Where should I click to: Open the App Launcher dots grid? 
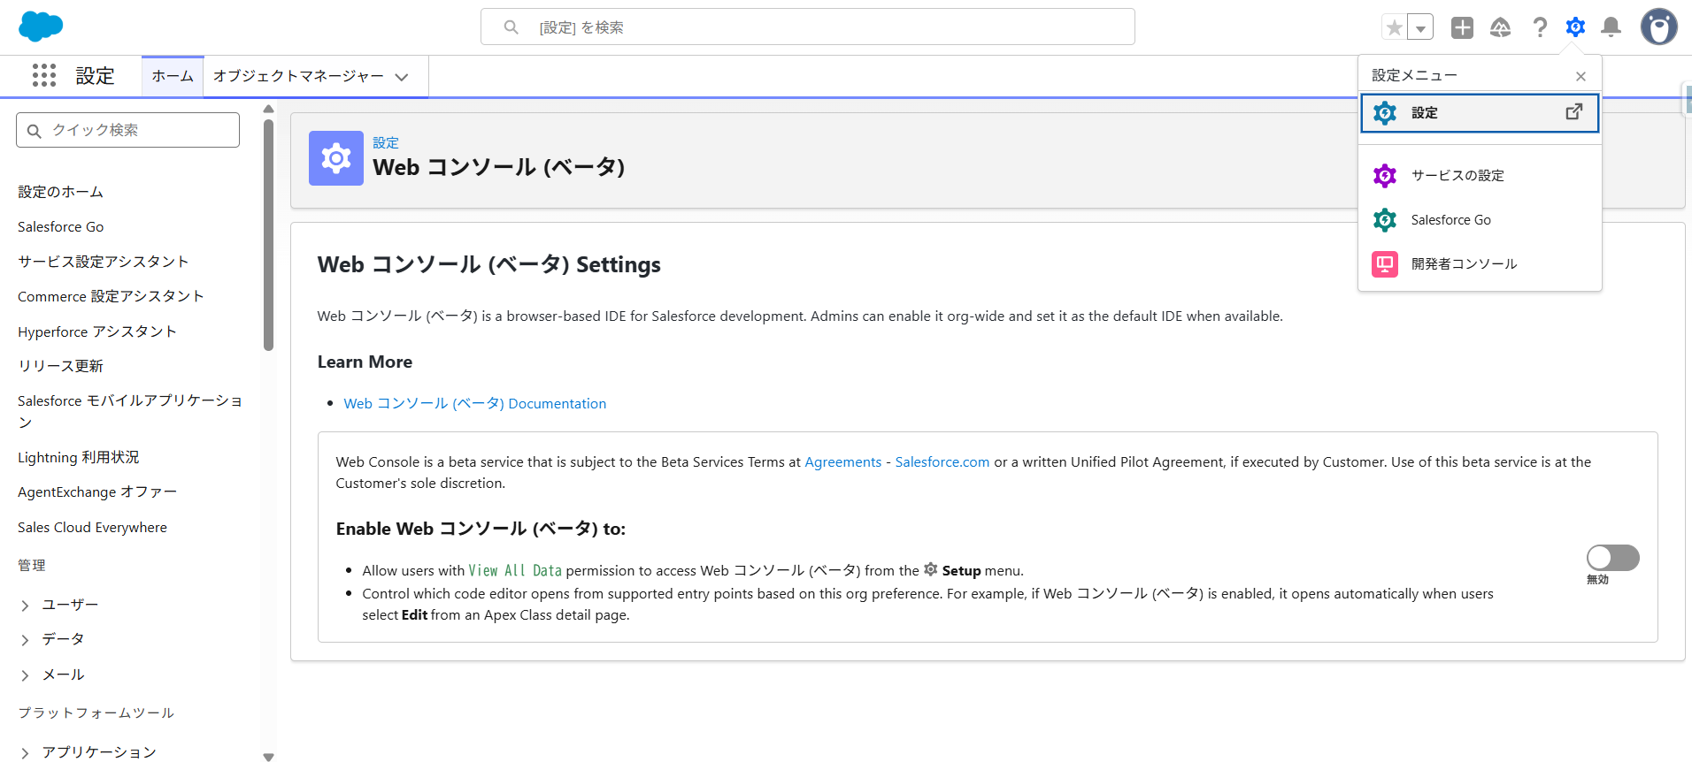click(x=44, y=75)
